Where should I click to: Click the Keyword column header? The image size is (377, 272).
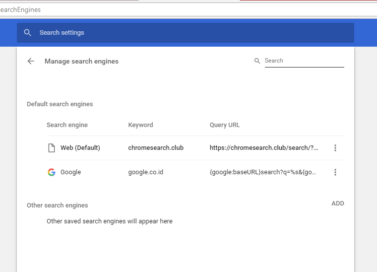(x=141, y=125)
